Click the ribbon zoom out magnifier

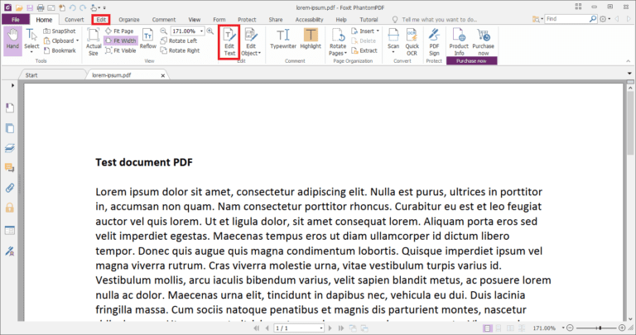[163, 31]
